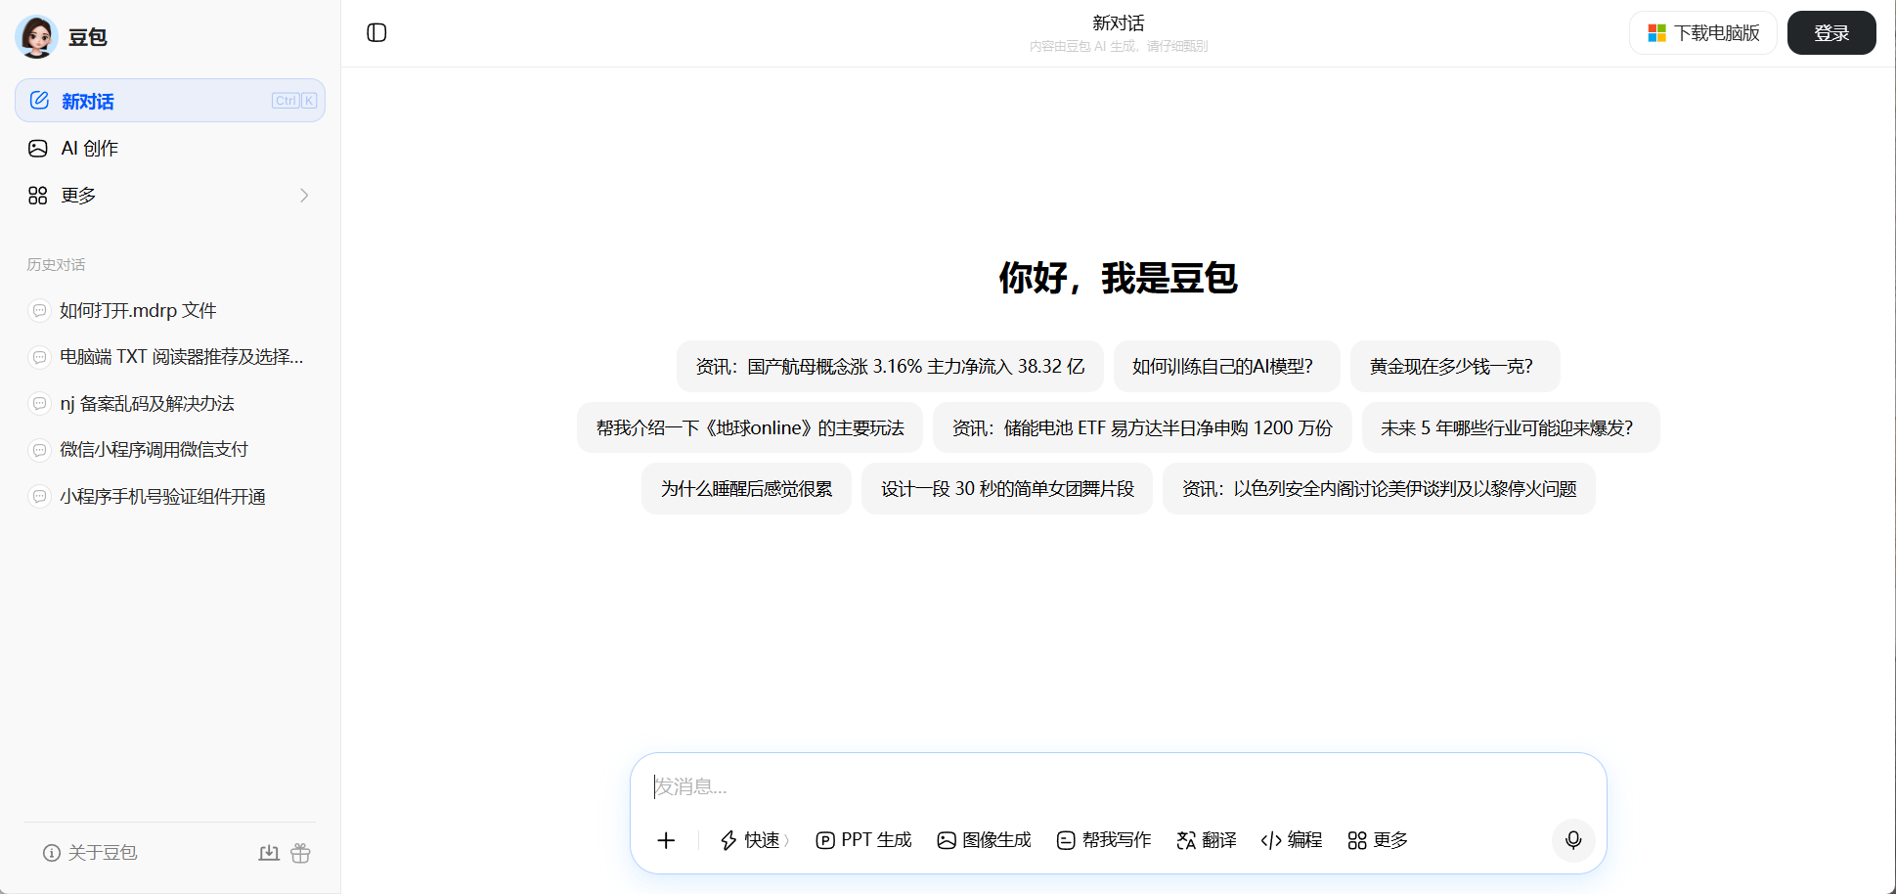Expand 更多 tools in the input toolbar
1896x894 pixels.
point(1378,840)
